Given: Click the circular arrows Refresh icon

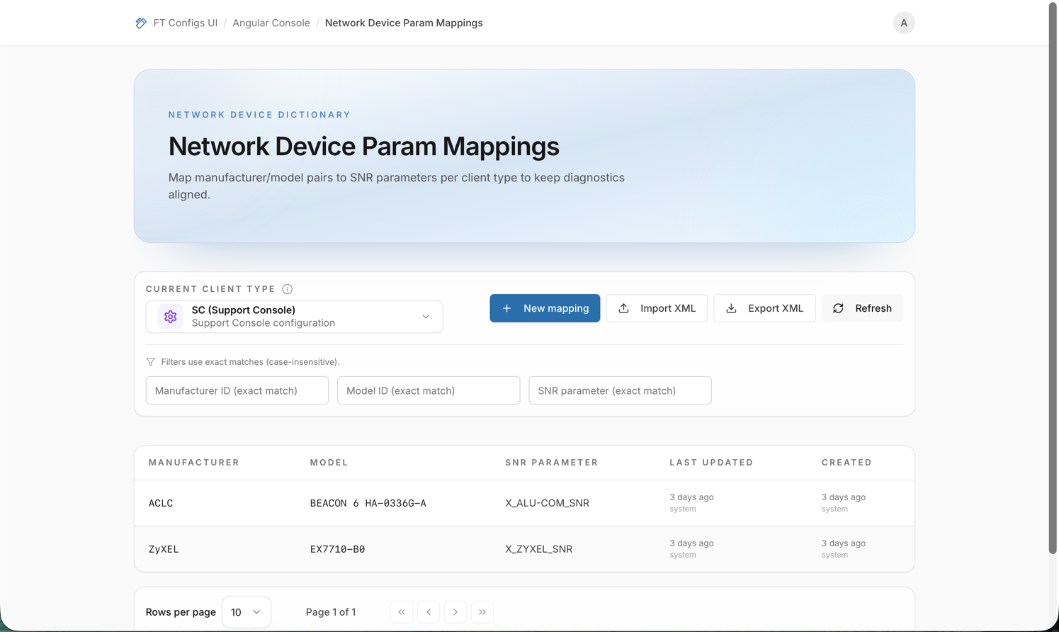Looking at the screenshot, I should [838, 308].
